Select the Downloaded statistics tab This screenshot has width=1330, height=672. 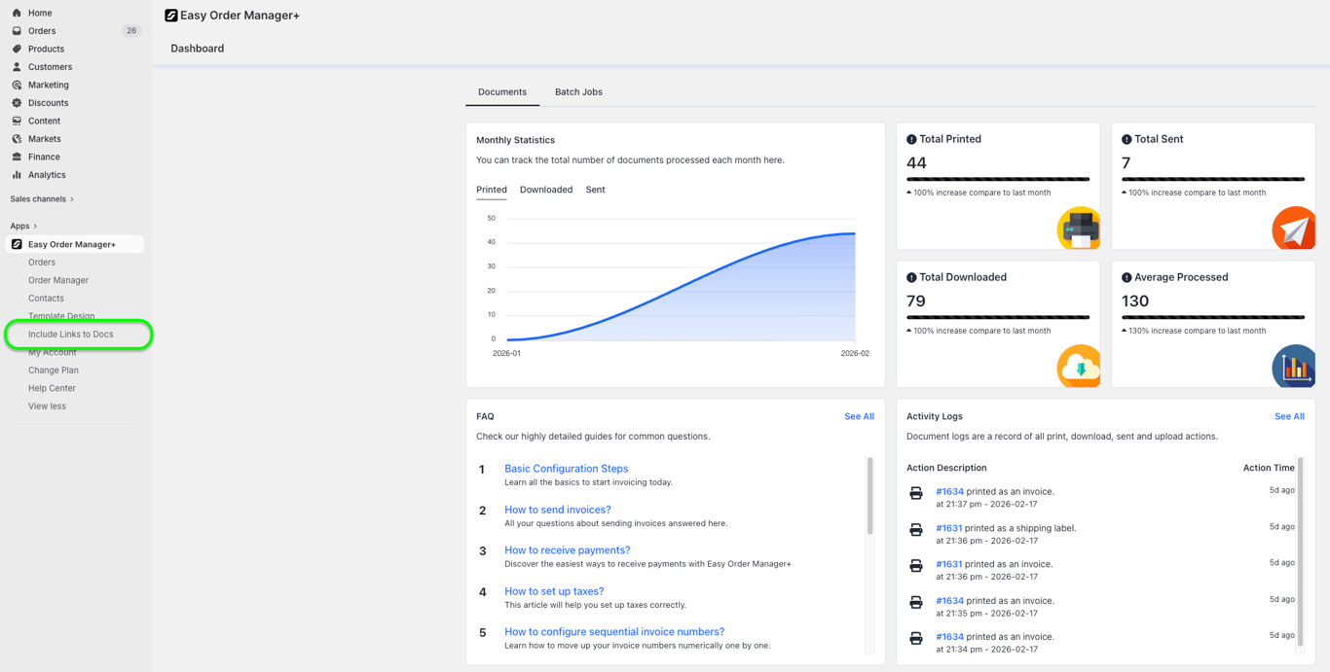coord(546,190)
